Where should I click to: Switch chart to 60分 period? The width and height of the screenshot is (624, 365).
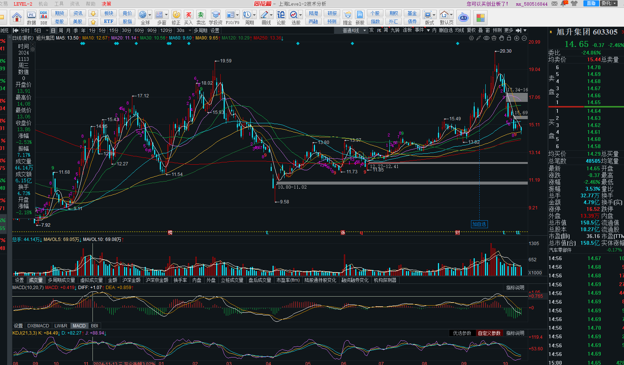tap(139, 30)
